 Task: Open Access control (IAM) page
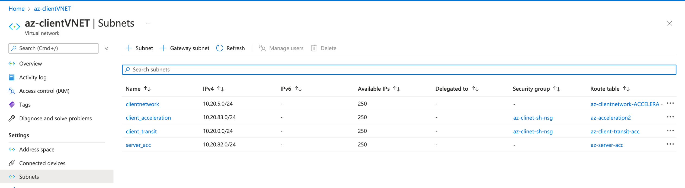[x=44, y=91]
